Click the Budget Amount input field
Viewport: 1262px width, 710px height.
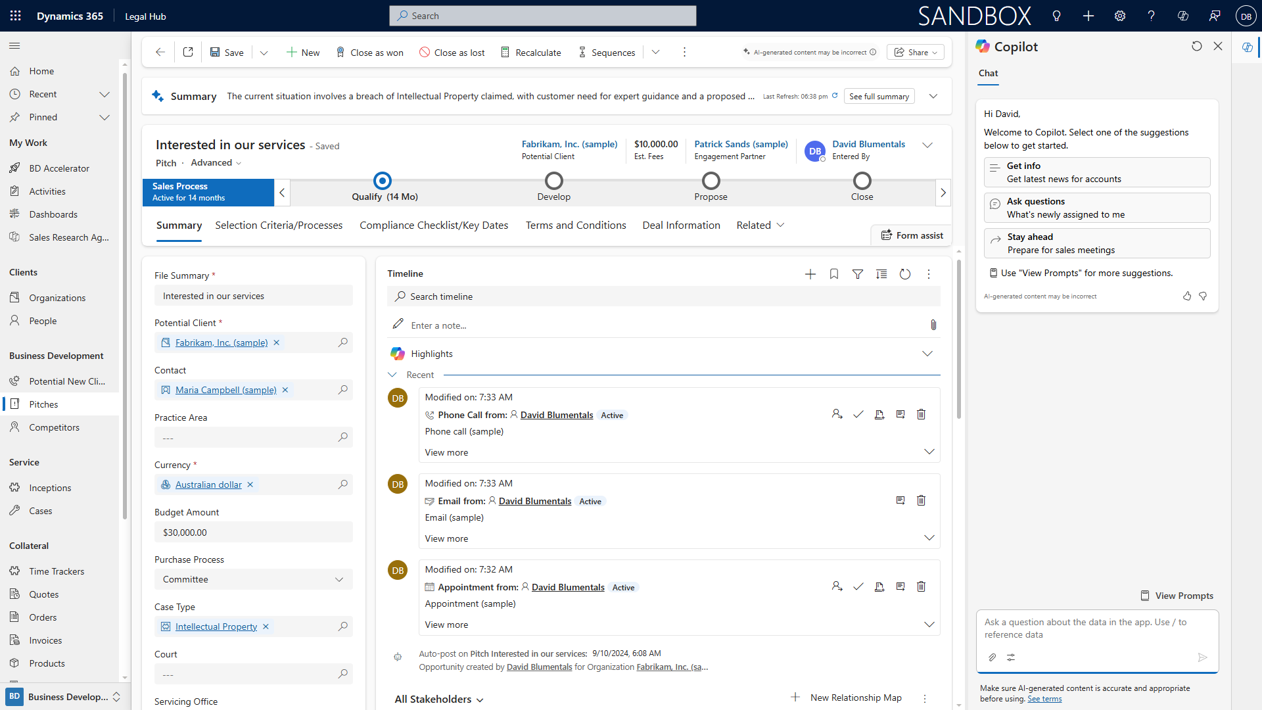tap(254, 532)
